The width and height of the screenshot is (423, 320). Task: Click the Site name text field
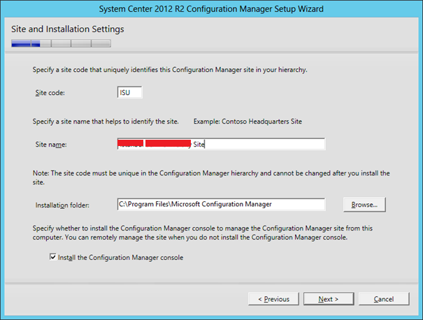(221, 144)
